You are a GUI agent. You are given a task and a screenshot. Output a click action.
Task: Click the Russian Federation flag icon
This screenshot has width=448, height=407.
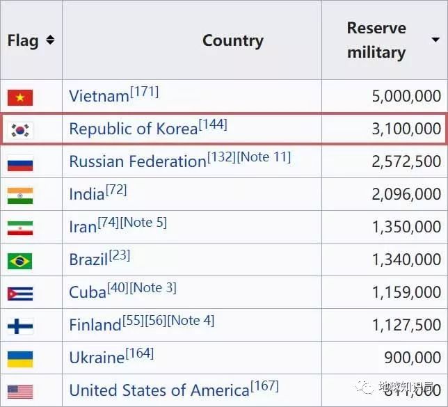point(20,163)
